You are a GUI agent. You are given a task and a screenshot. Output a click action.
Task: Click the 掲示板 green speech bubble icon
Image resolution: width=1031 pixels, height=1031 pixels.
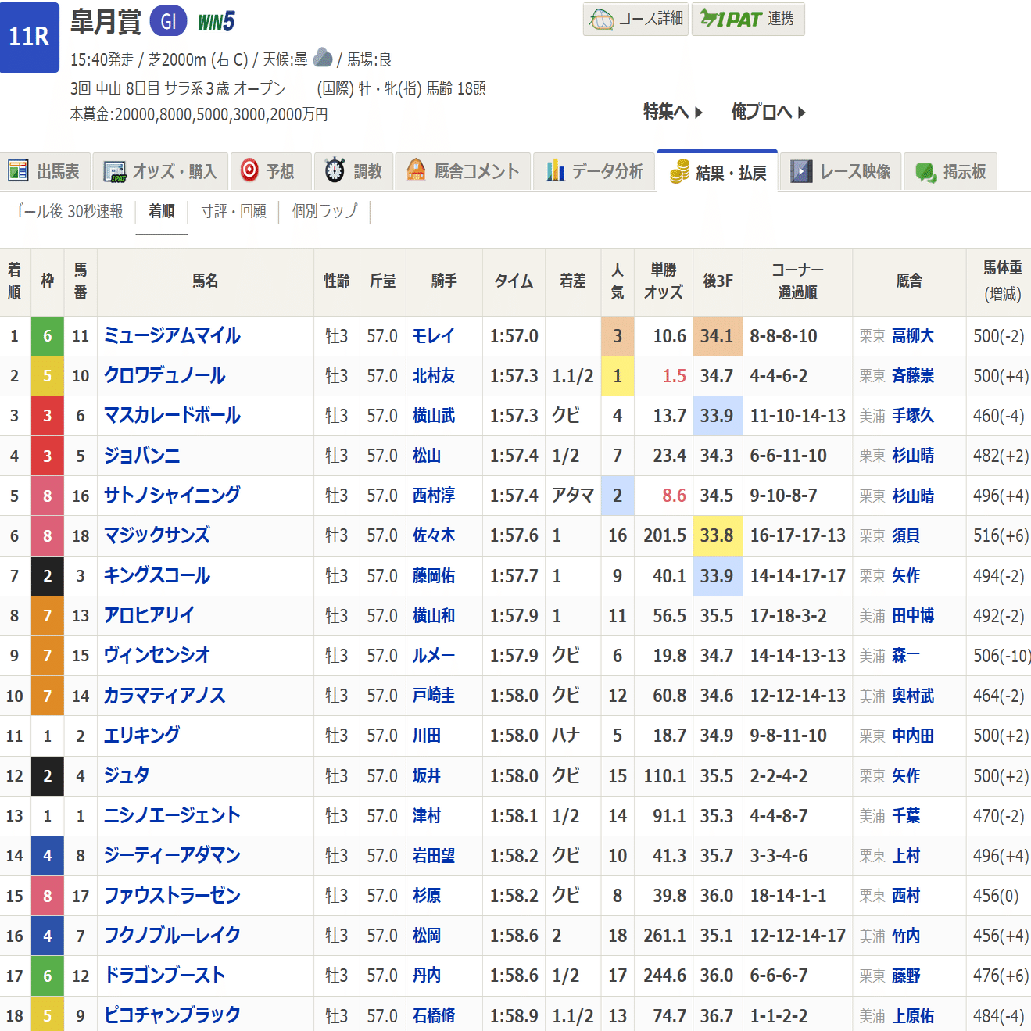926,172
